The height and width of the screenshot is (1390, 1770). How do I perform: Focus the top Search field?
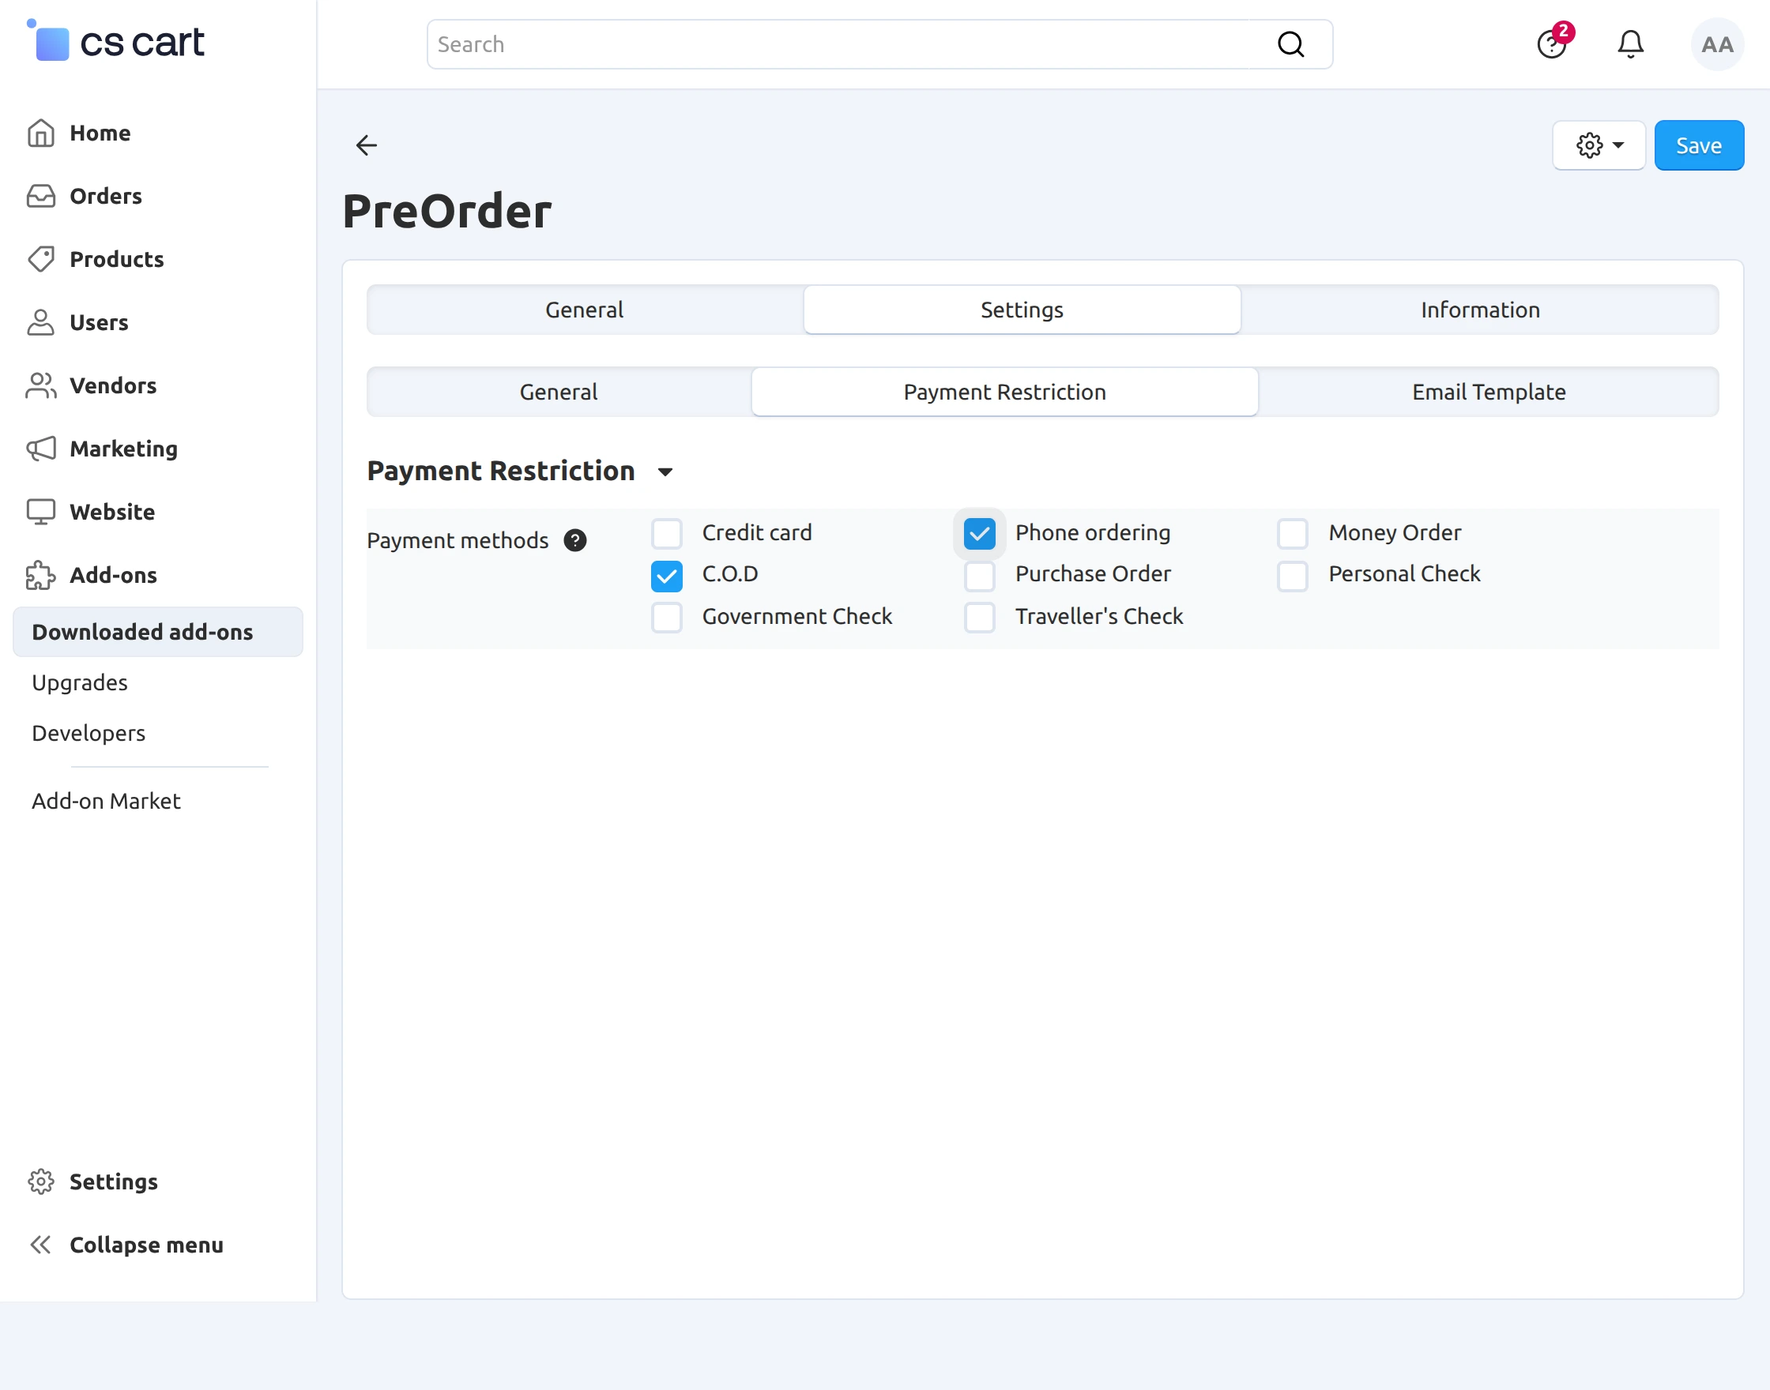[x=847, y=44]
